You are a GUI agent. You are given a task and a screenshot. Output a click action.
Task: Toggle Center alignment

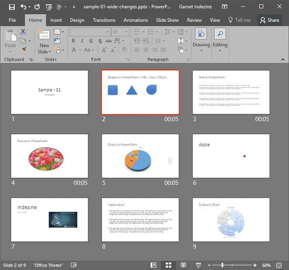[x=146, y=50]
